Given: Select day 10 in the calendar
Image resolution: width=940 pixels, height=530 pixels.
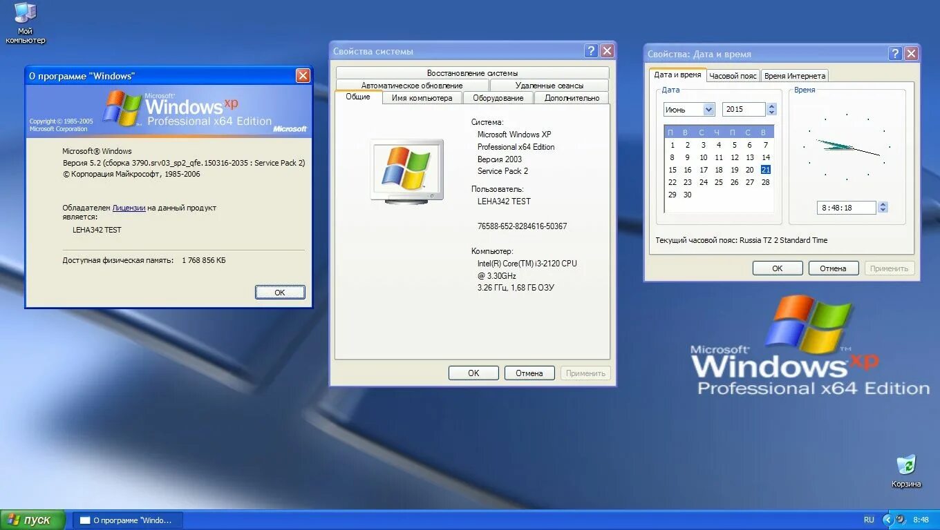Looking at the screenshot, I should (703, 157).
